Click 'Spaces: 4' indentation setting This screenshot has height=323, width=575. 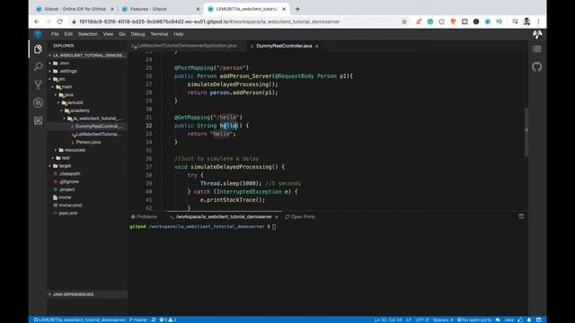coord(443,319)
